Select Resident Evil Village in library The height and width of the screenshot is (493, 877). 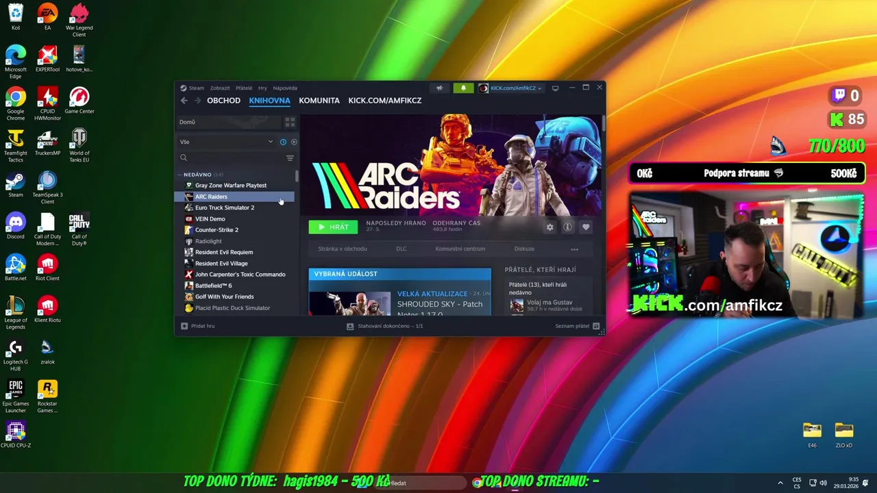point(235,264)
